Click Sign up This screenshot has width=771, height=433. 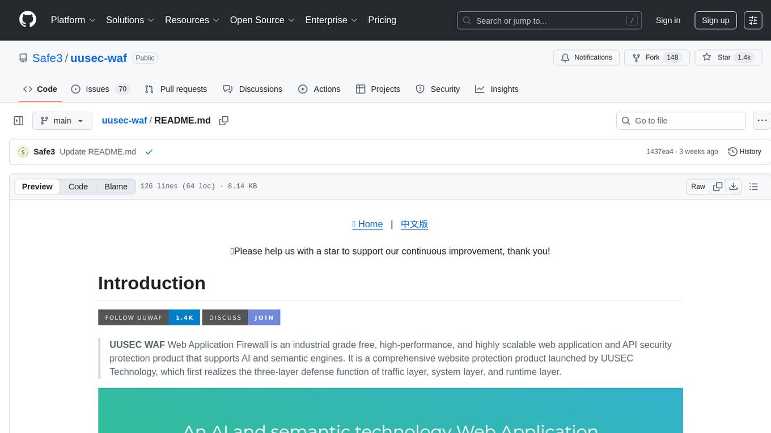coord(715,20)
